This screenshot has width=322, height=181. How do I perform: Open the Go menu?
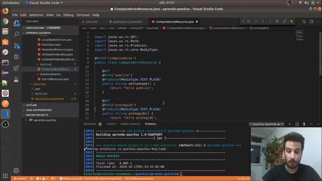[x=58, y=15]
